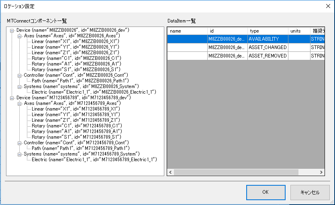335x205 pixels.
Task: Close the ロケーション設定 dialog
Action: tap(328, 6)
